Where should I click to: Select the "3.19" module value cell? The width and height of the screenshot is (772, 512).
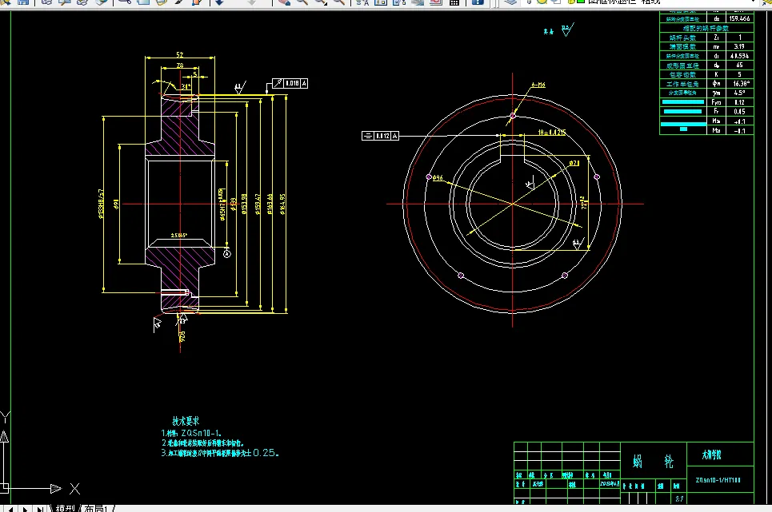pos(739,46)
